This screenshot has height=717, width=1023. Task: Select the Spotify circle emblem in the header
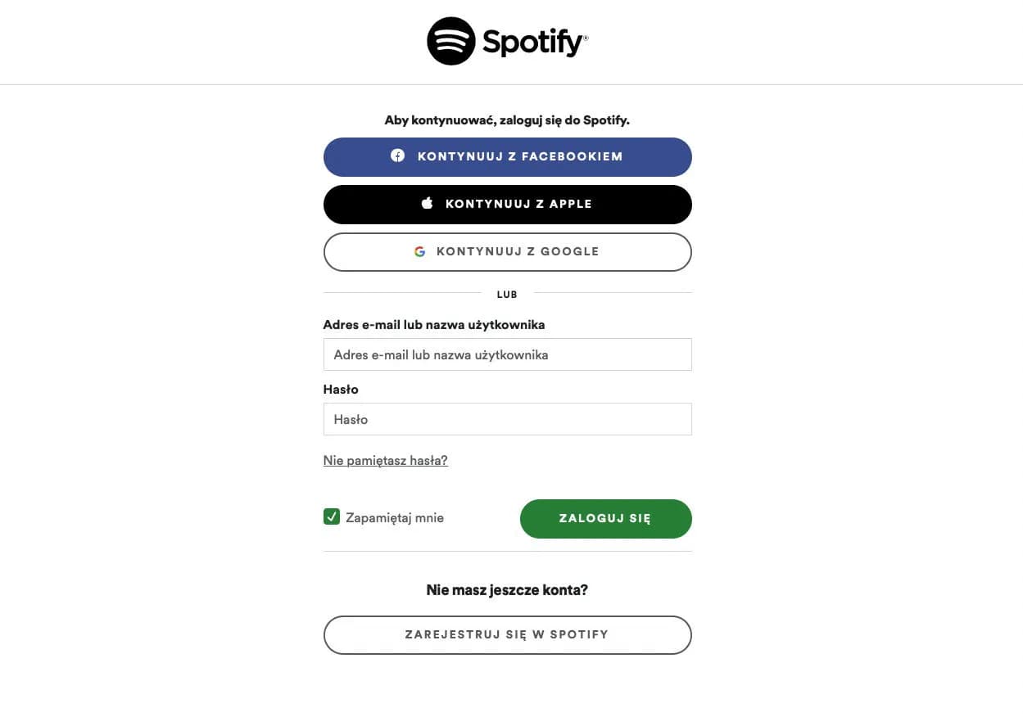pyautogui.click(x=450, y=40)
